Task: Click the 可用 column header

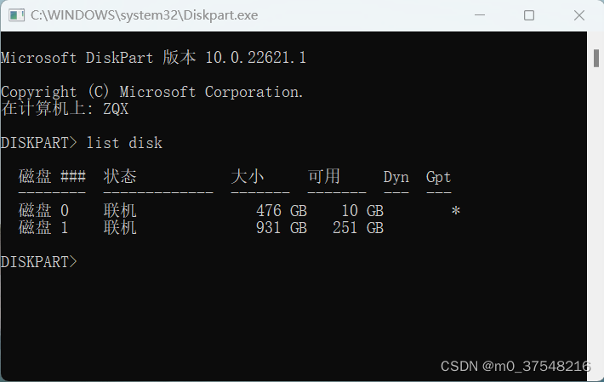Action: [324, 176]
